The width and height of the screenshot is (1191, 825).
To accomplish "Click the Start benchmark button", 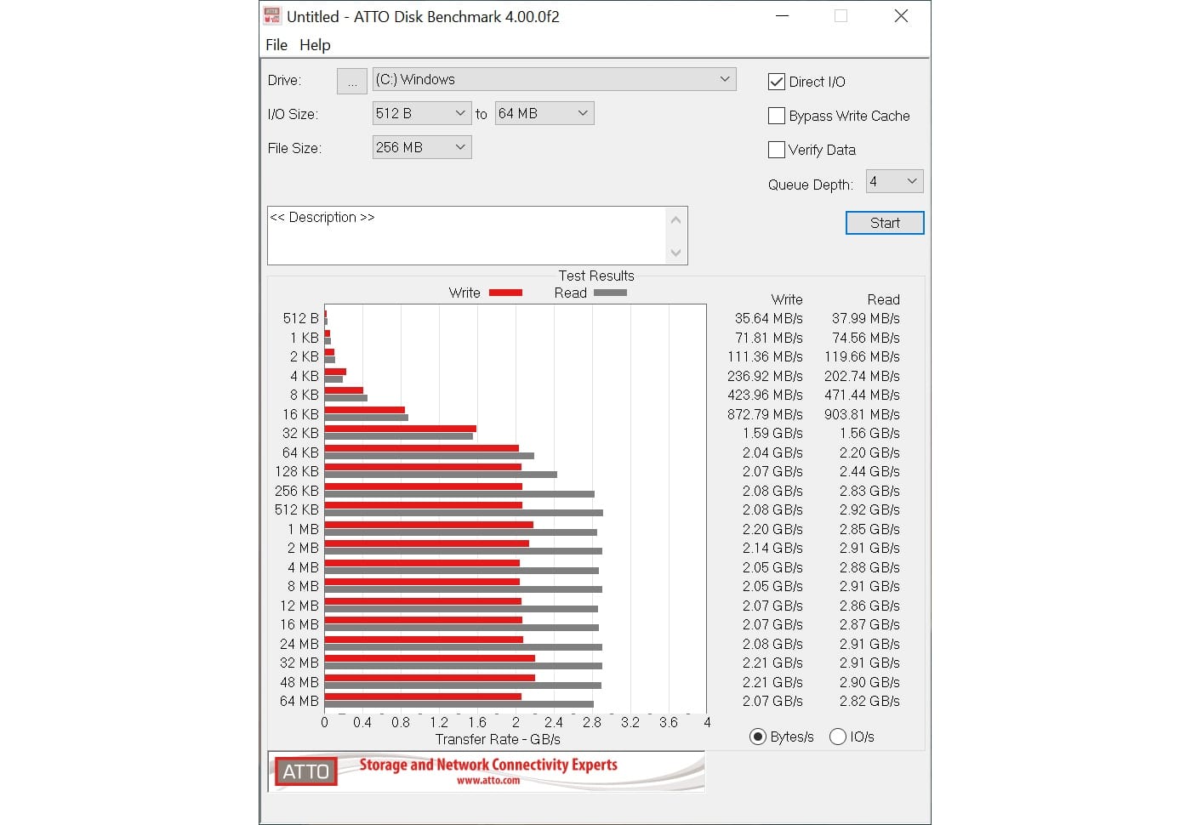I will pyautogui.click(x=885, y=223).
